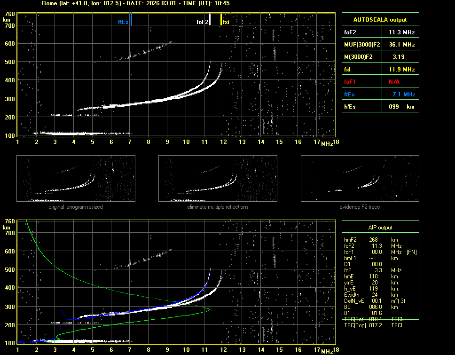
Task: Click the red foF1 N/A value
Action: [x=394, y=82]
